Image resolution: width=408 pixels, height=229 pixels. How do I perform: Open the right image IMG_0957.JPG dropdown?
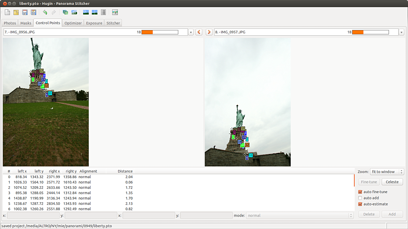(x=401, y=32)
